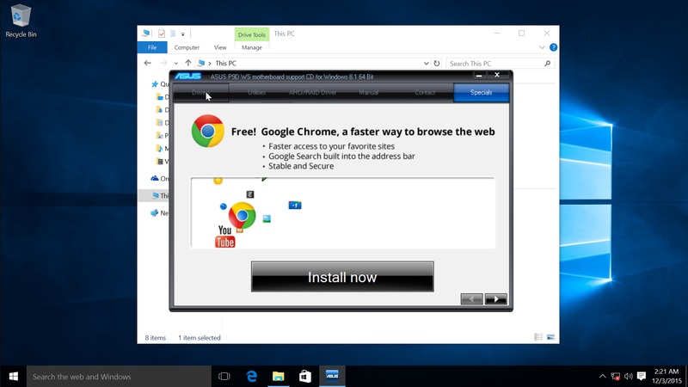Screen dimensions: 688x387
Task: Go to next promotion with right arrow
Action: [x=496, y=299]
